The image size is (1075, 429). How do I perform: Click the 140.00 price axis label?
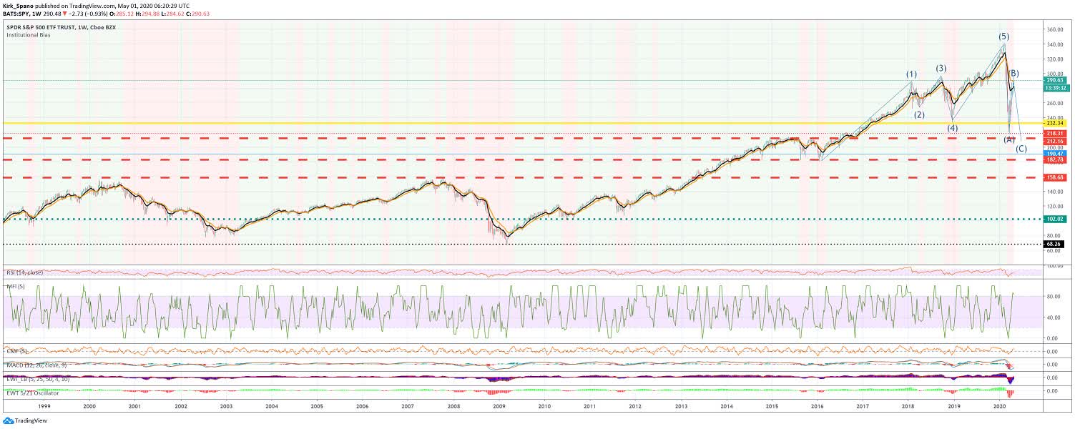coord(1056,192)
